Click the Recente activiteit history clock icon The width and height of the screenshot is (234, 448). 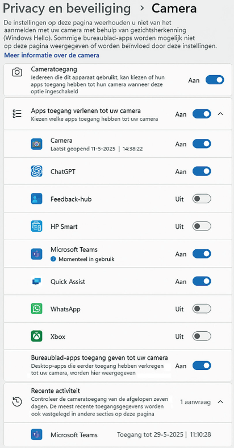pyautogui.click(x=17, y=402)
